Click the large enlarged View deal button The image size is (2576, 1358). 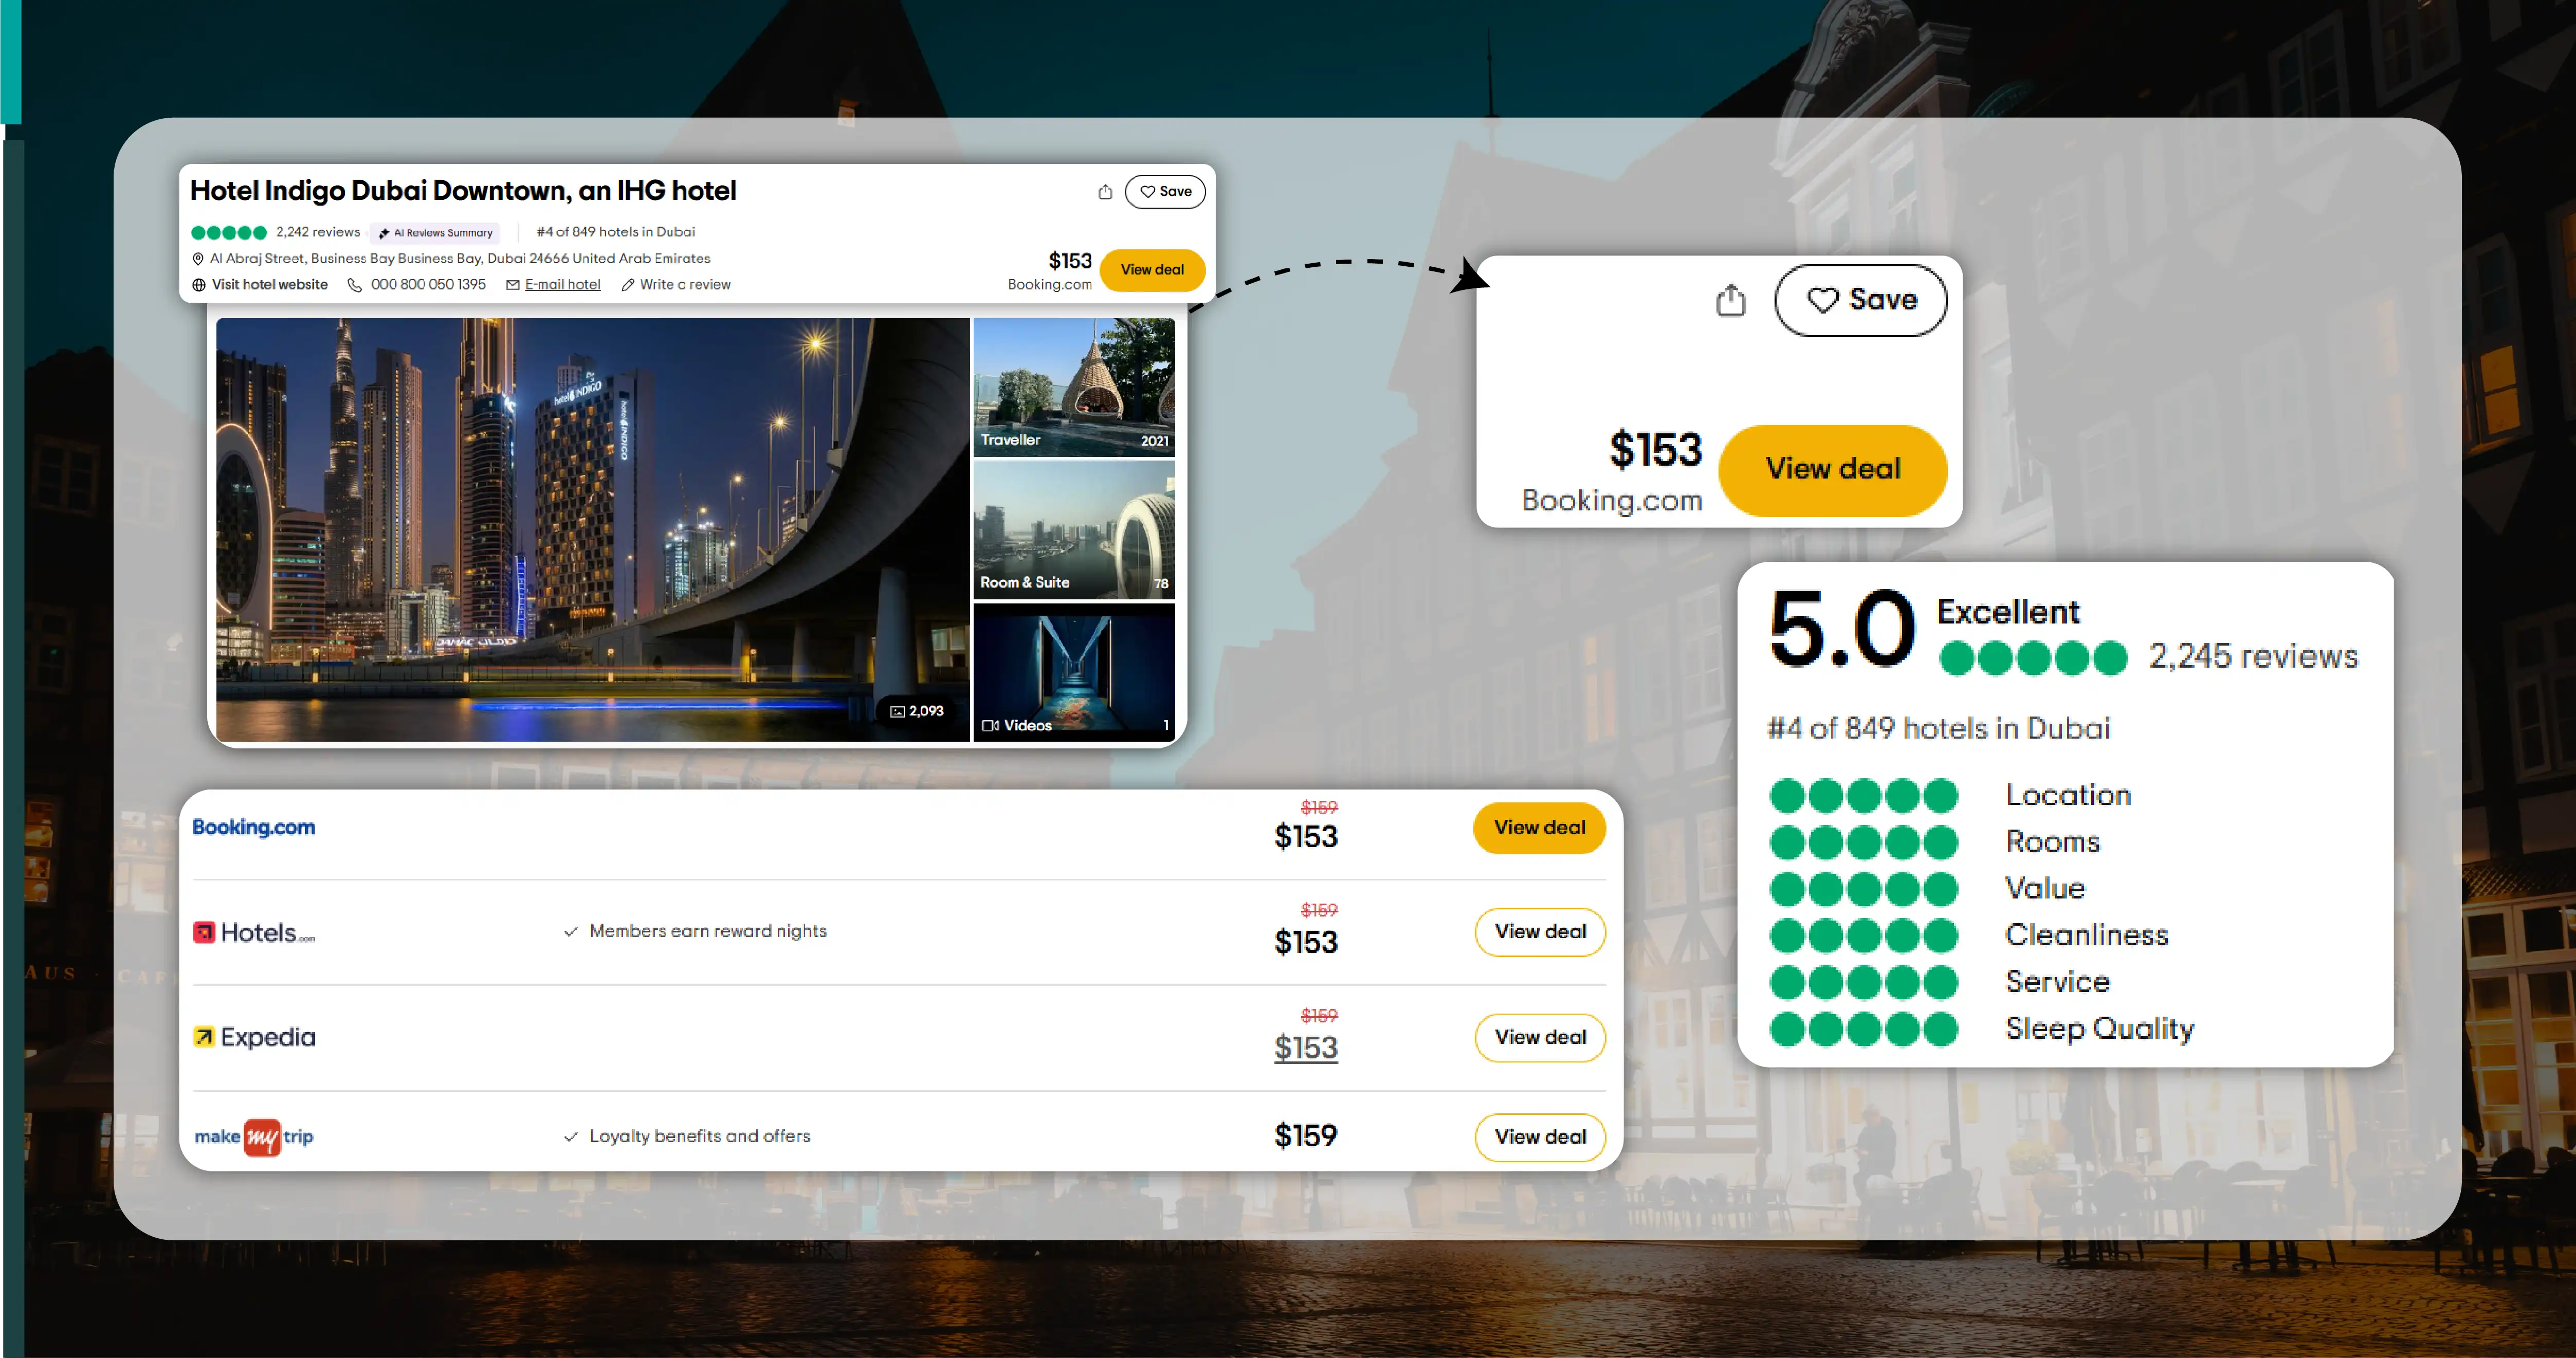(x=1832, y=469)
